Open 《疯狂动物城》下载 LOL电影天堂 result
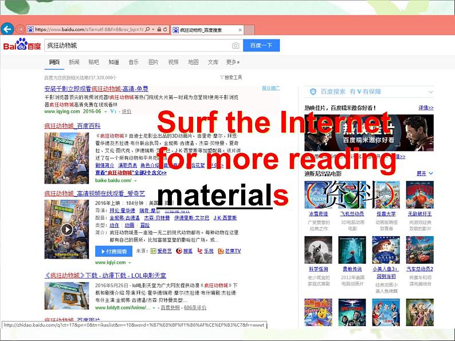 pyautogui.click(x=105, y=275)
